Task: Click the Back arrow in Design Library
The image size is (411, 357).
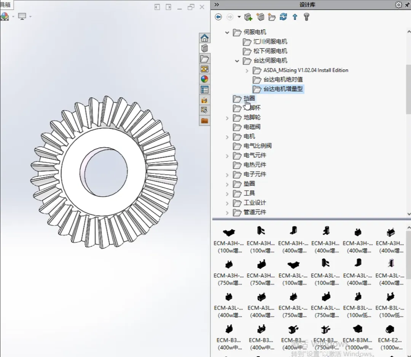Action: 218,17
